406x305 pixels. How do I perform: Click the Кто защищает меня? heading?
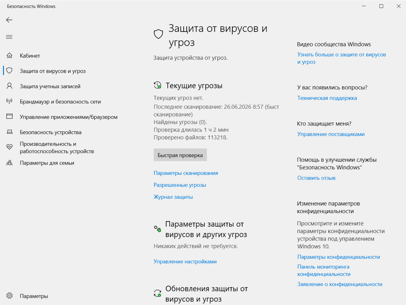(324, 123)
